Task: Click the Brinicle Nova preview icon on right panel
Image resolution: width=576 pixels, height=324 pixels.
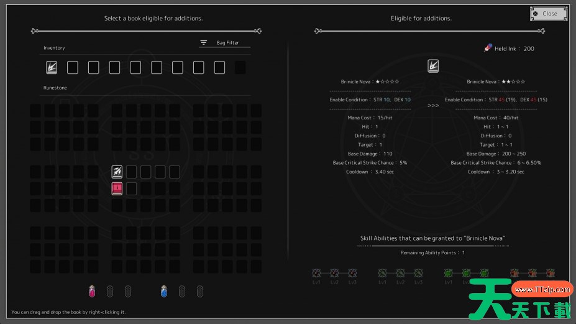Action: click(433, 66)
